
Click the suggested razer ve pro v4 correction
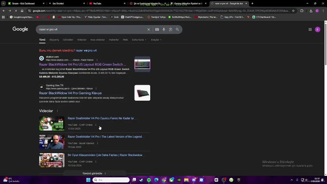(x=86, y=51)
